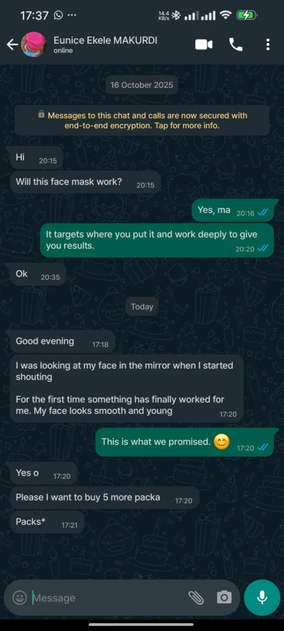Open the camera from message bar
The image size is (284, 631).
(224, 598)
